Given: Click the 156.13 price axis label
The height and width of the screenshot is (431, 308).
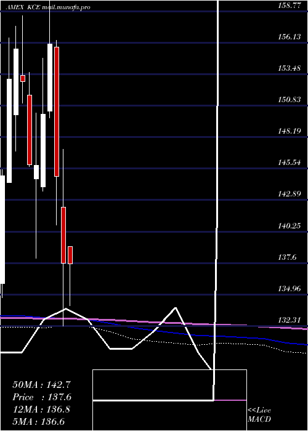Looking at the screenshot, I should [290, 36].
